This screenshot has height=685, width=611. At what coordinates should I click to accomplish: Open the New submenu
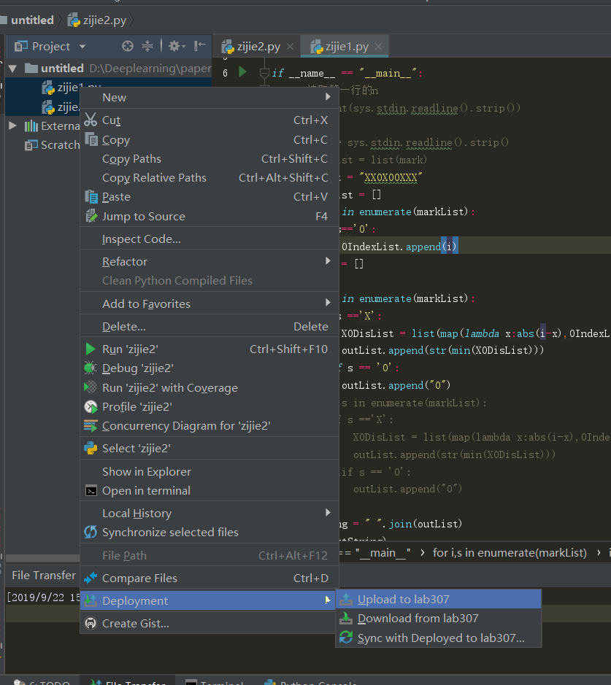coord(210,98)
